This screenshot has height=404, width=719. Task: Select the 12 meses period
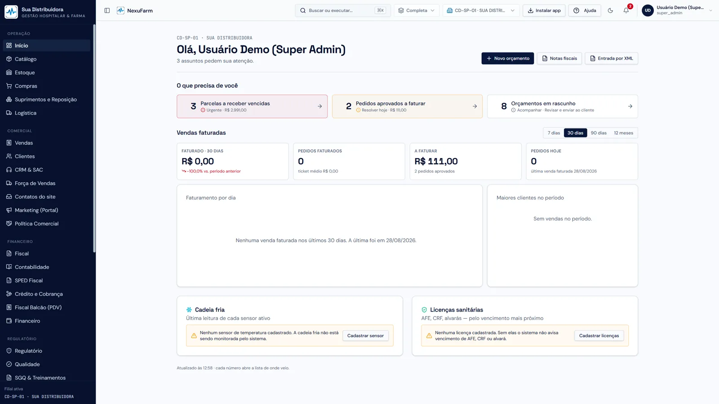[x=624, y=133]
